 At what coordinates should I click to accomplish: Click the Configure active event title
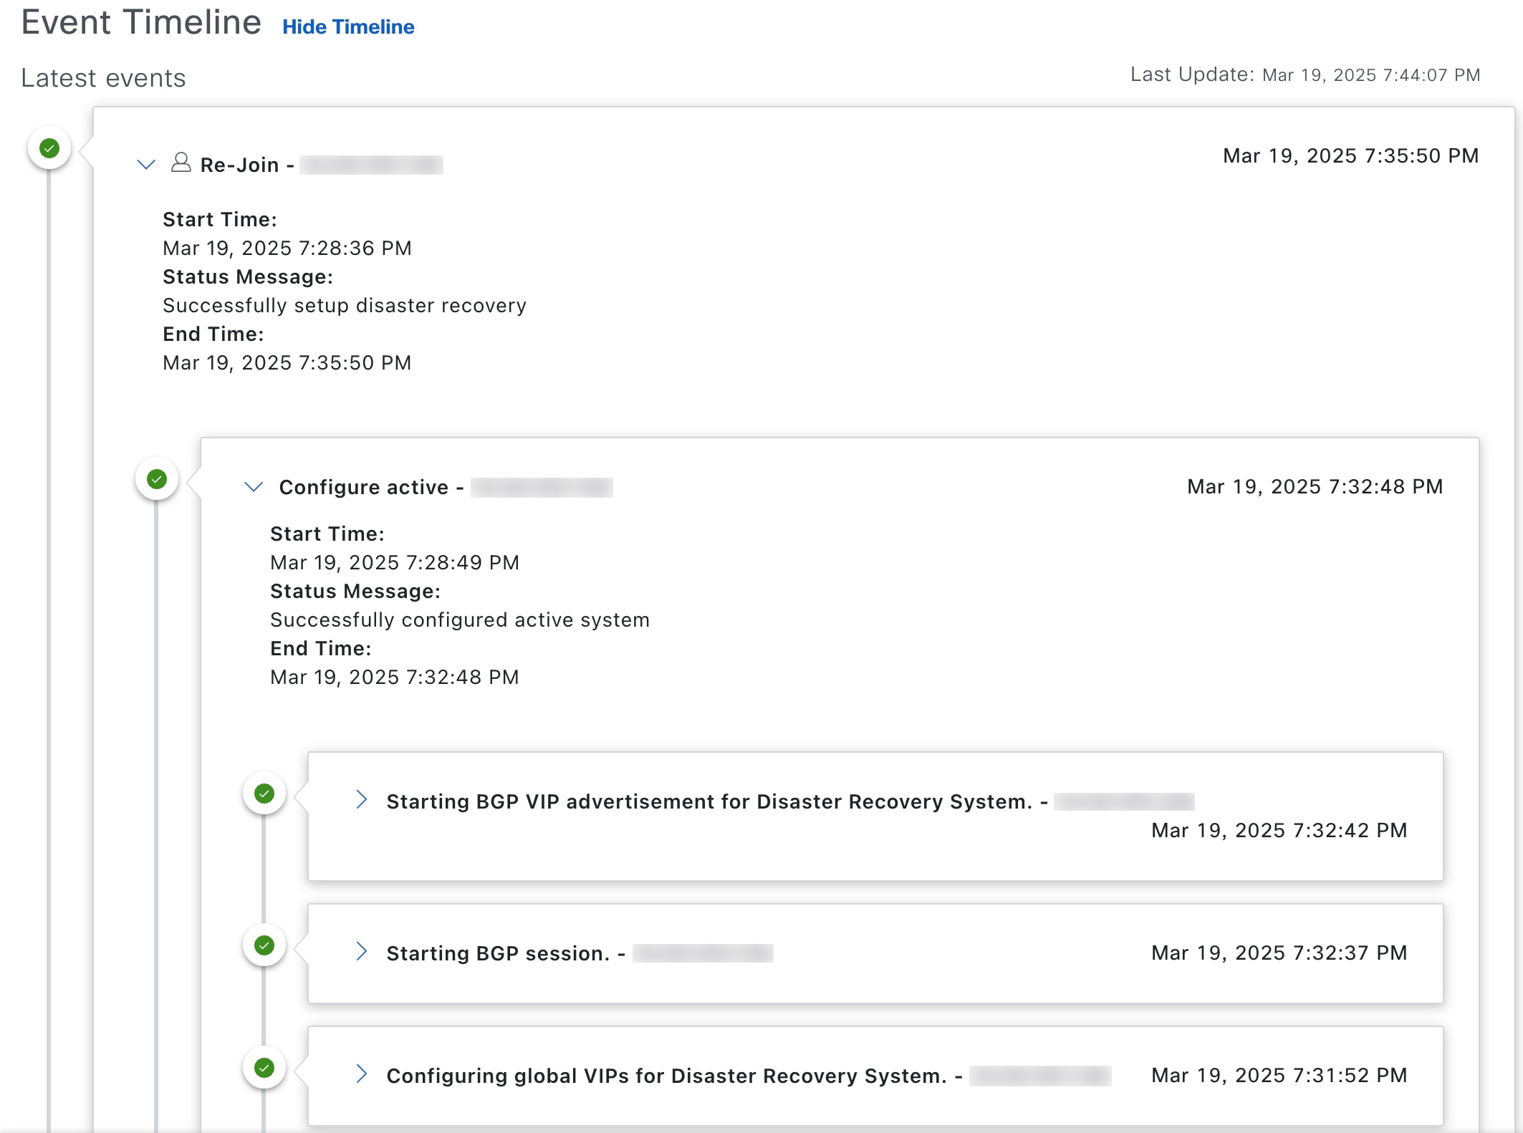[363, 488]
